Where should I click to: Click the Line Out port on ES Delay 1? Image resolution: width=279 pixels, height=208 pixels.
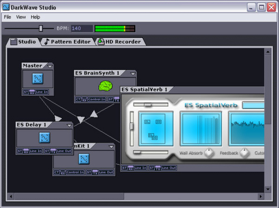(64, 151)
